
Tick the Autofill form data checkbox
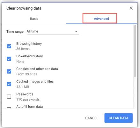click(x=9, y=108)
